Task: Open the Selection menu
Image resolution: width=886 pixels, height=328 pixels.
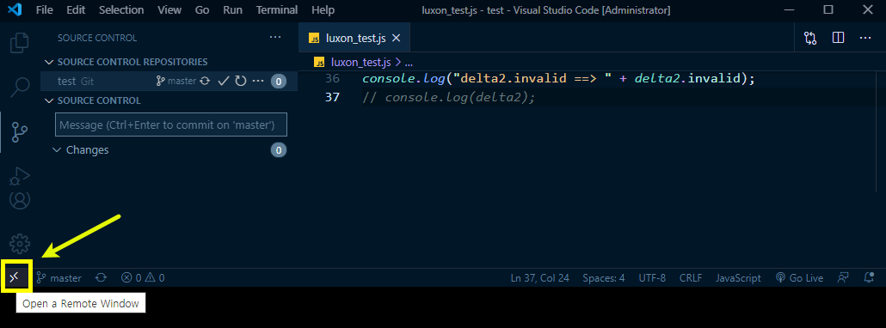Action: coord(121,10)
